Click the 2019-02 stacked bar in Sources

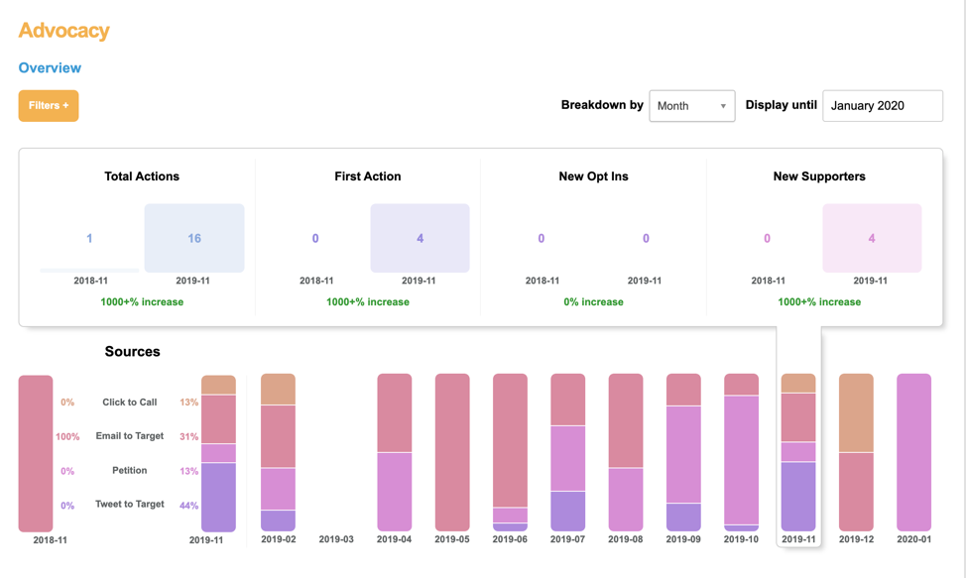[278, 452]
